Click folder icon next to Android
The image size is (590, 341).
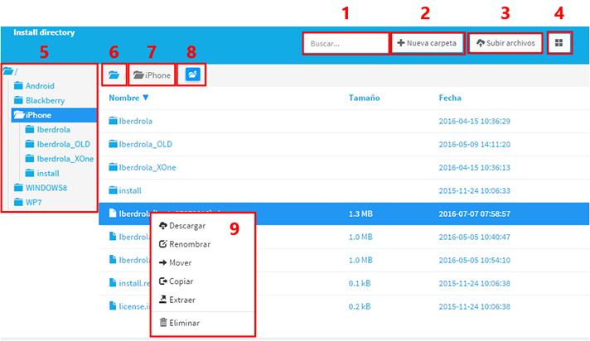pos(18,86)
